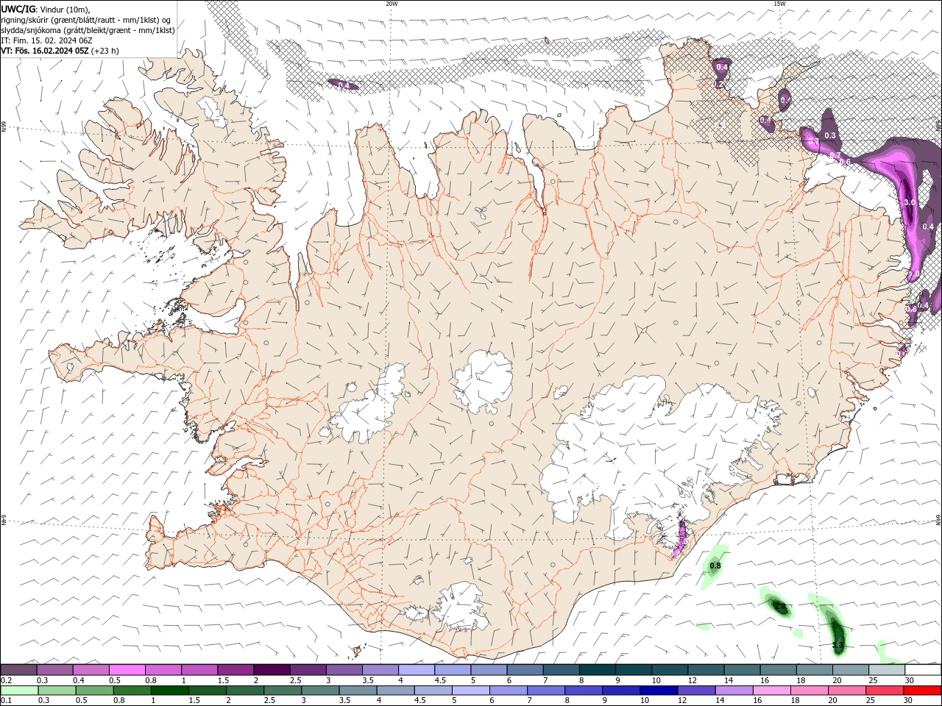Select the 'rigning/skúrir (grænt/blátt/rautt' header line
The image size is (942, 706).
click(86, 20)
